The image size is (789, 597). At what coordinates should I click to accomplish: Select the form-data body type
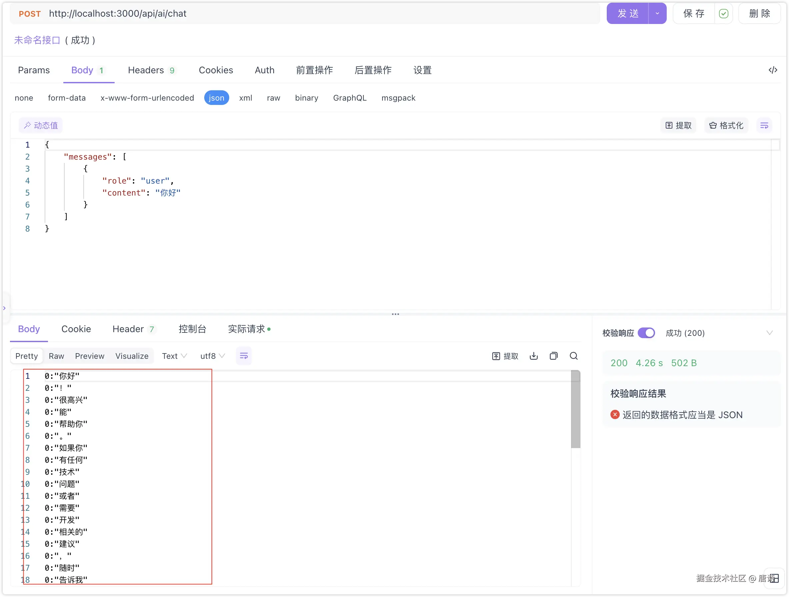pos(67,98)
